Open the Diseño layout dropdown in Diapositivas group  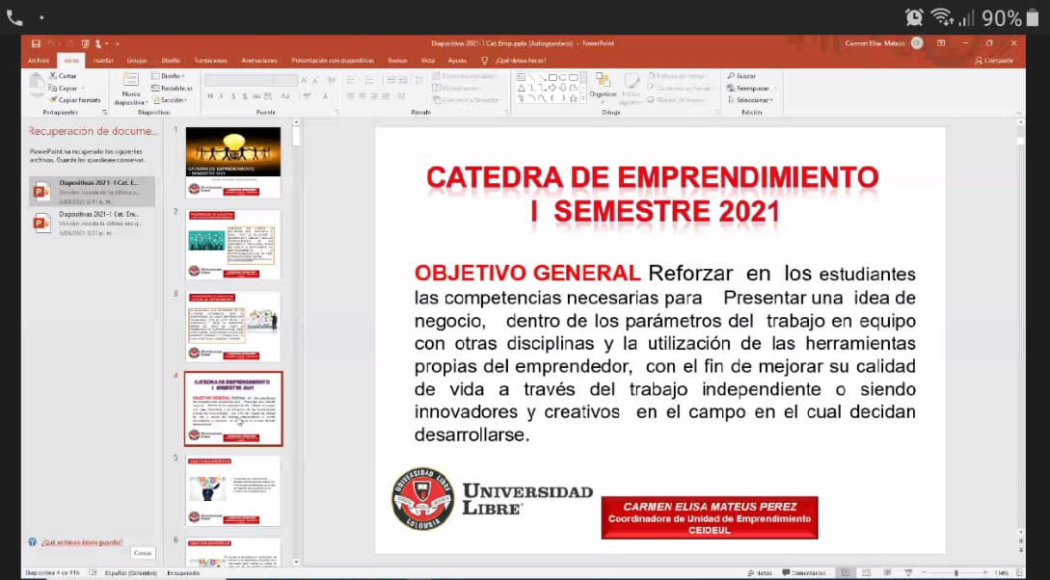click(x=168, y=76)
